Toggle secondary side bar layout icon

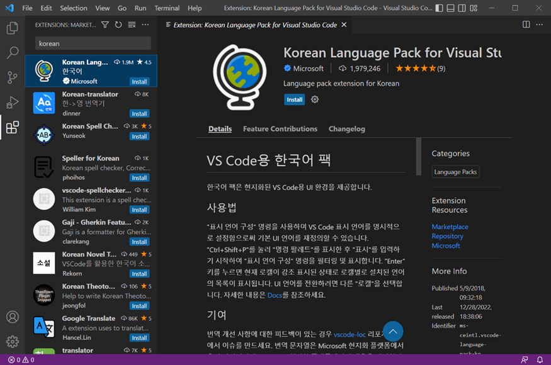point(462,8)
